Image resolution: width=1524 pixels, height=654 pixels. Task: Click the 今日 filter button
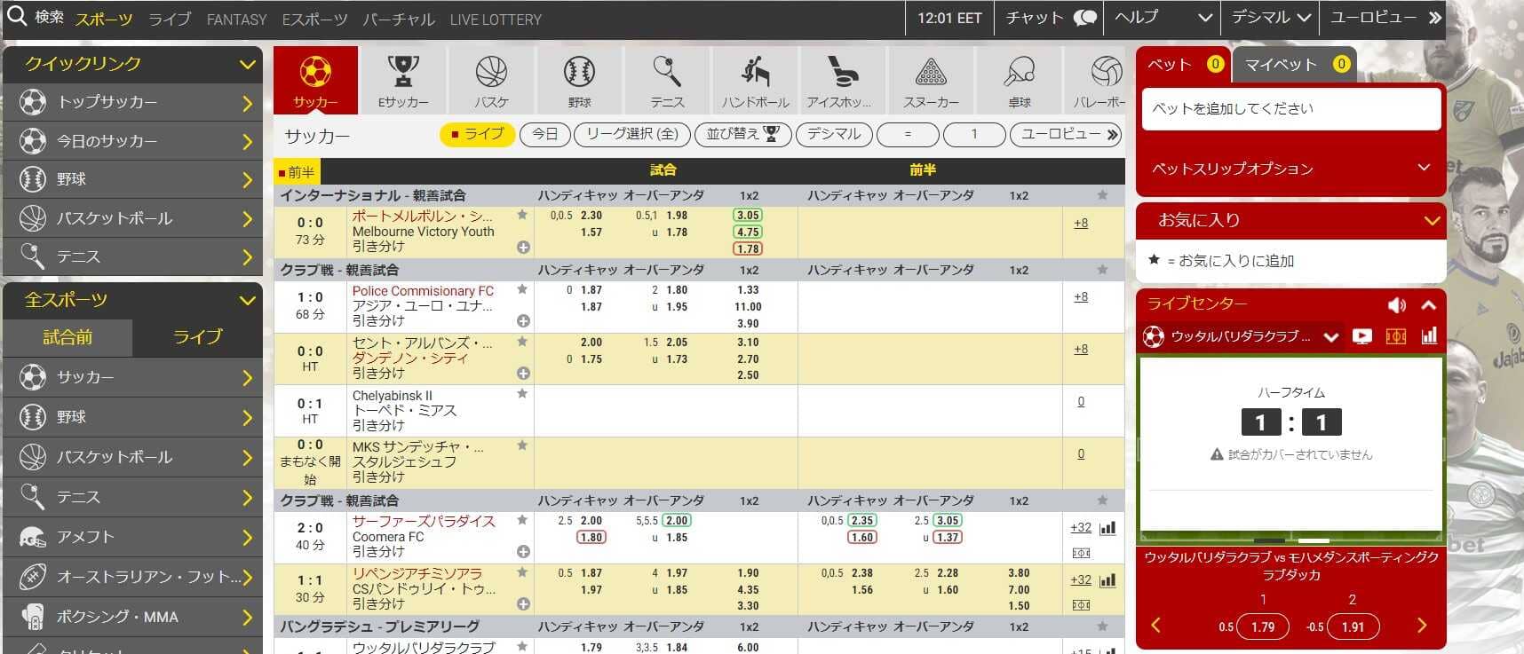[x=544, y=134]
